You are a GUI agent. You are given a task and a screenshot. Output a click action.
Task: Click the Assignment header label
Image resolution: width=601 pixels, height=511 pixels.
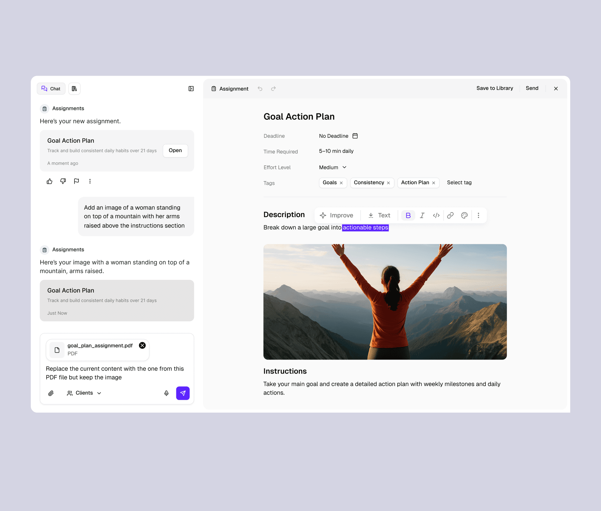230,89
